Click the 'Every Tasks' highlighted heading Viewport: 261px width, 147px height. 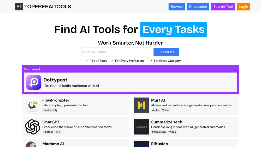click(174, 30)
